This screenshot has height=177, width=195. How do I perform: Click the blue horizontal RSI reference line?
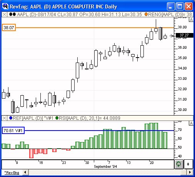click(x=99, y=131)
